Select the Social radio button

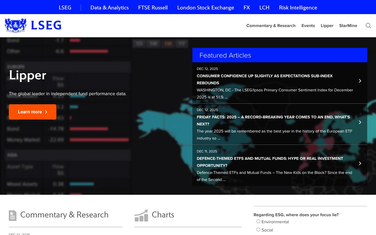click(x=258, y=229)
